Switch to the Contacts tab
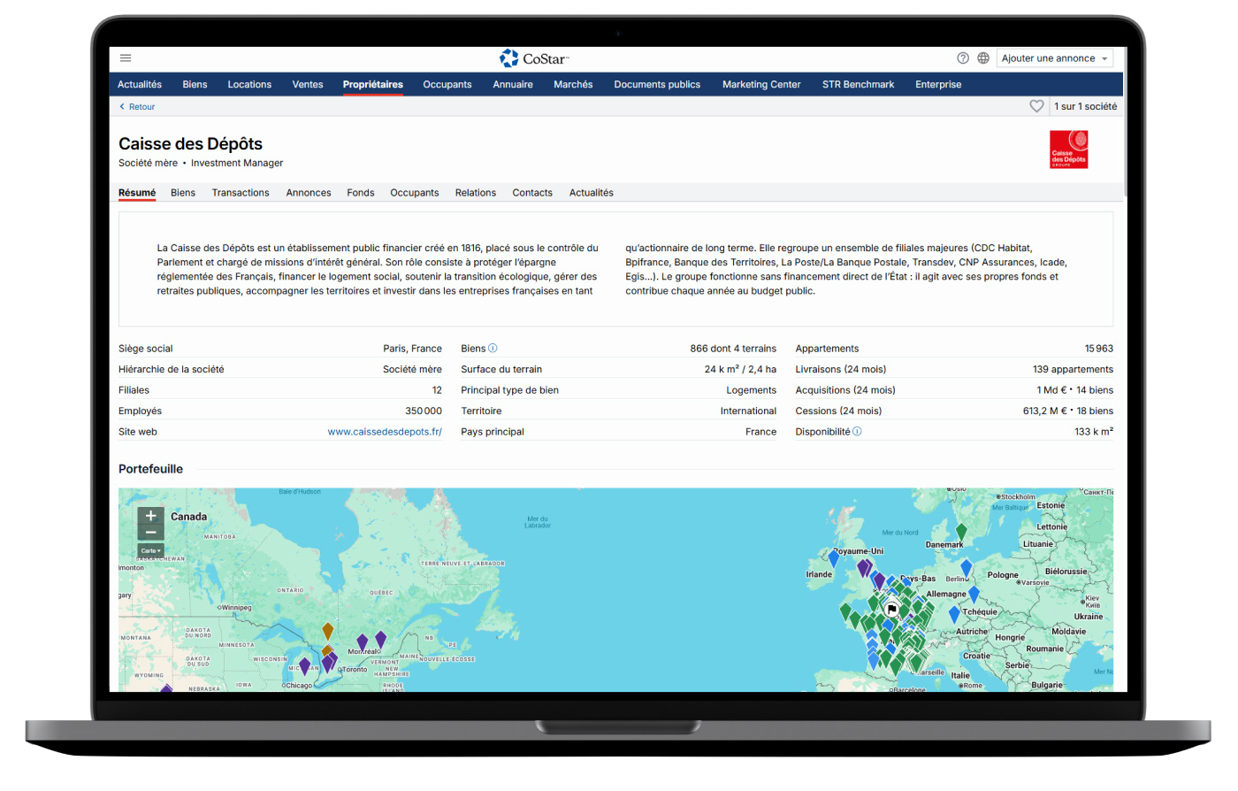The image size is (1238, 791). [532, 193]
